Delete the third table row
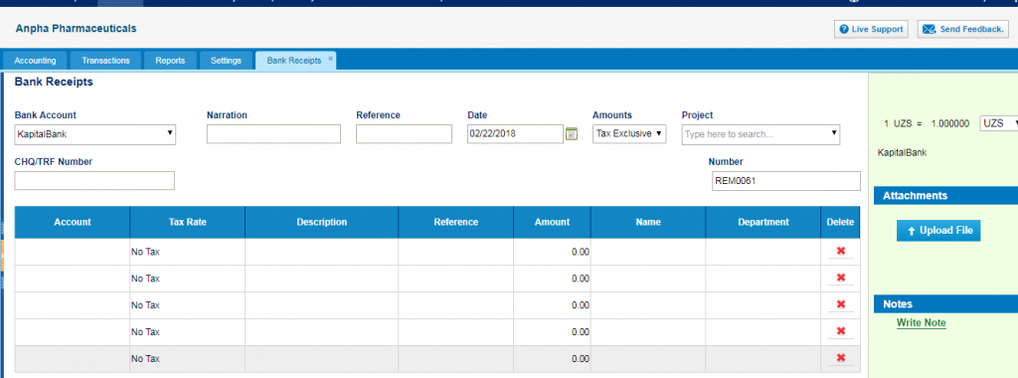 click(841, 304)
